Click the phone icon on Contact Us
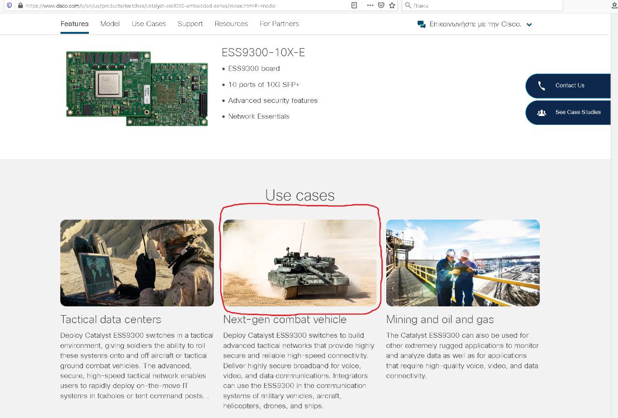618x418 pixels. click(541, 86)
